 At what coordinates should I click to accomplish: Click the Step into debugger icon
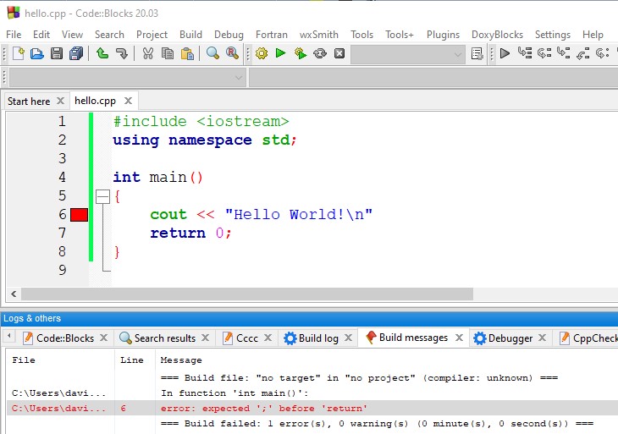coord(563,52)
